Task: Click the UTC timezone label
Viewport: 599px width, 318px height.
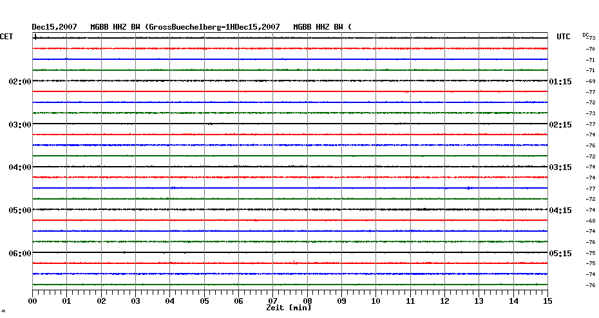Action: [x=564, y=37]
